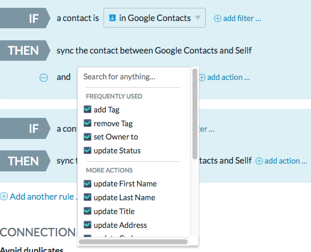Toggle the remove Tag checkbox
Screen dimensions: 311x252
click(x=87, y=123)
